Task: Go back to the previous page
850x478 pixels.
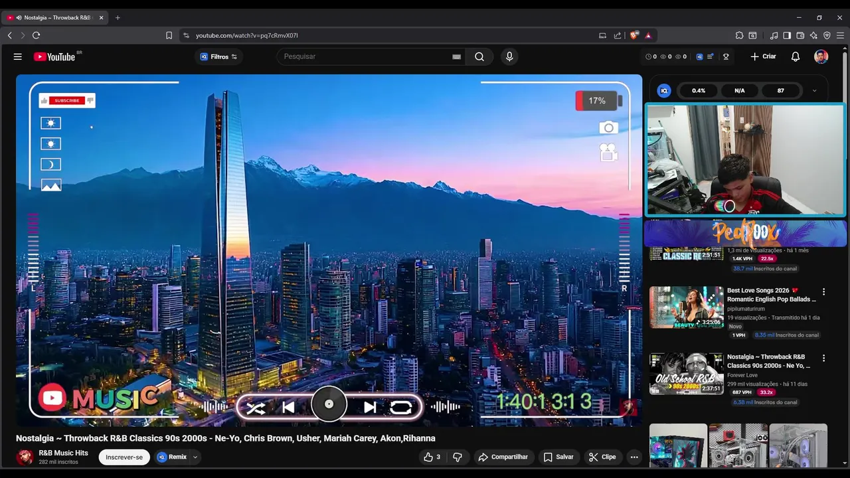Action: tap(9, 35)
